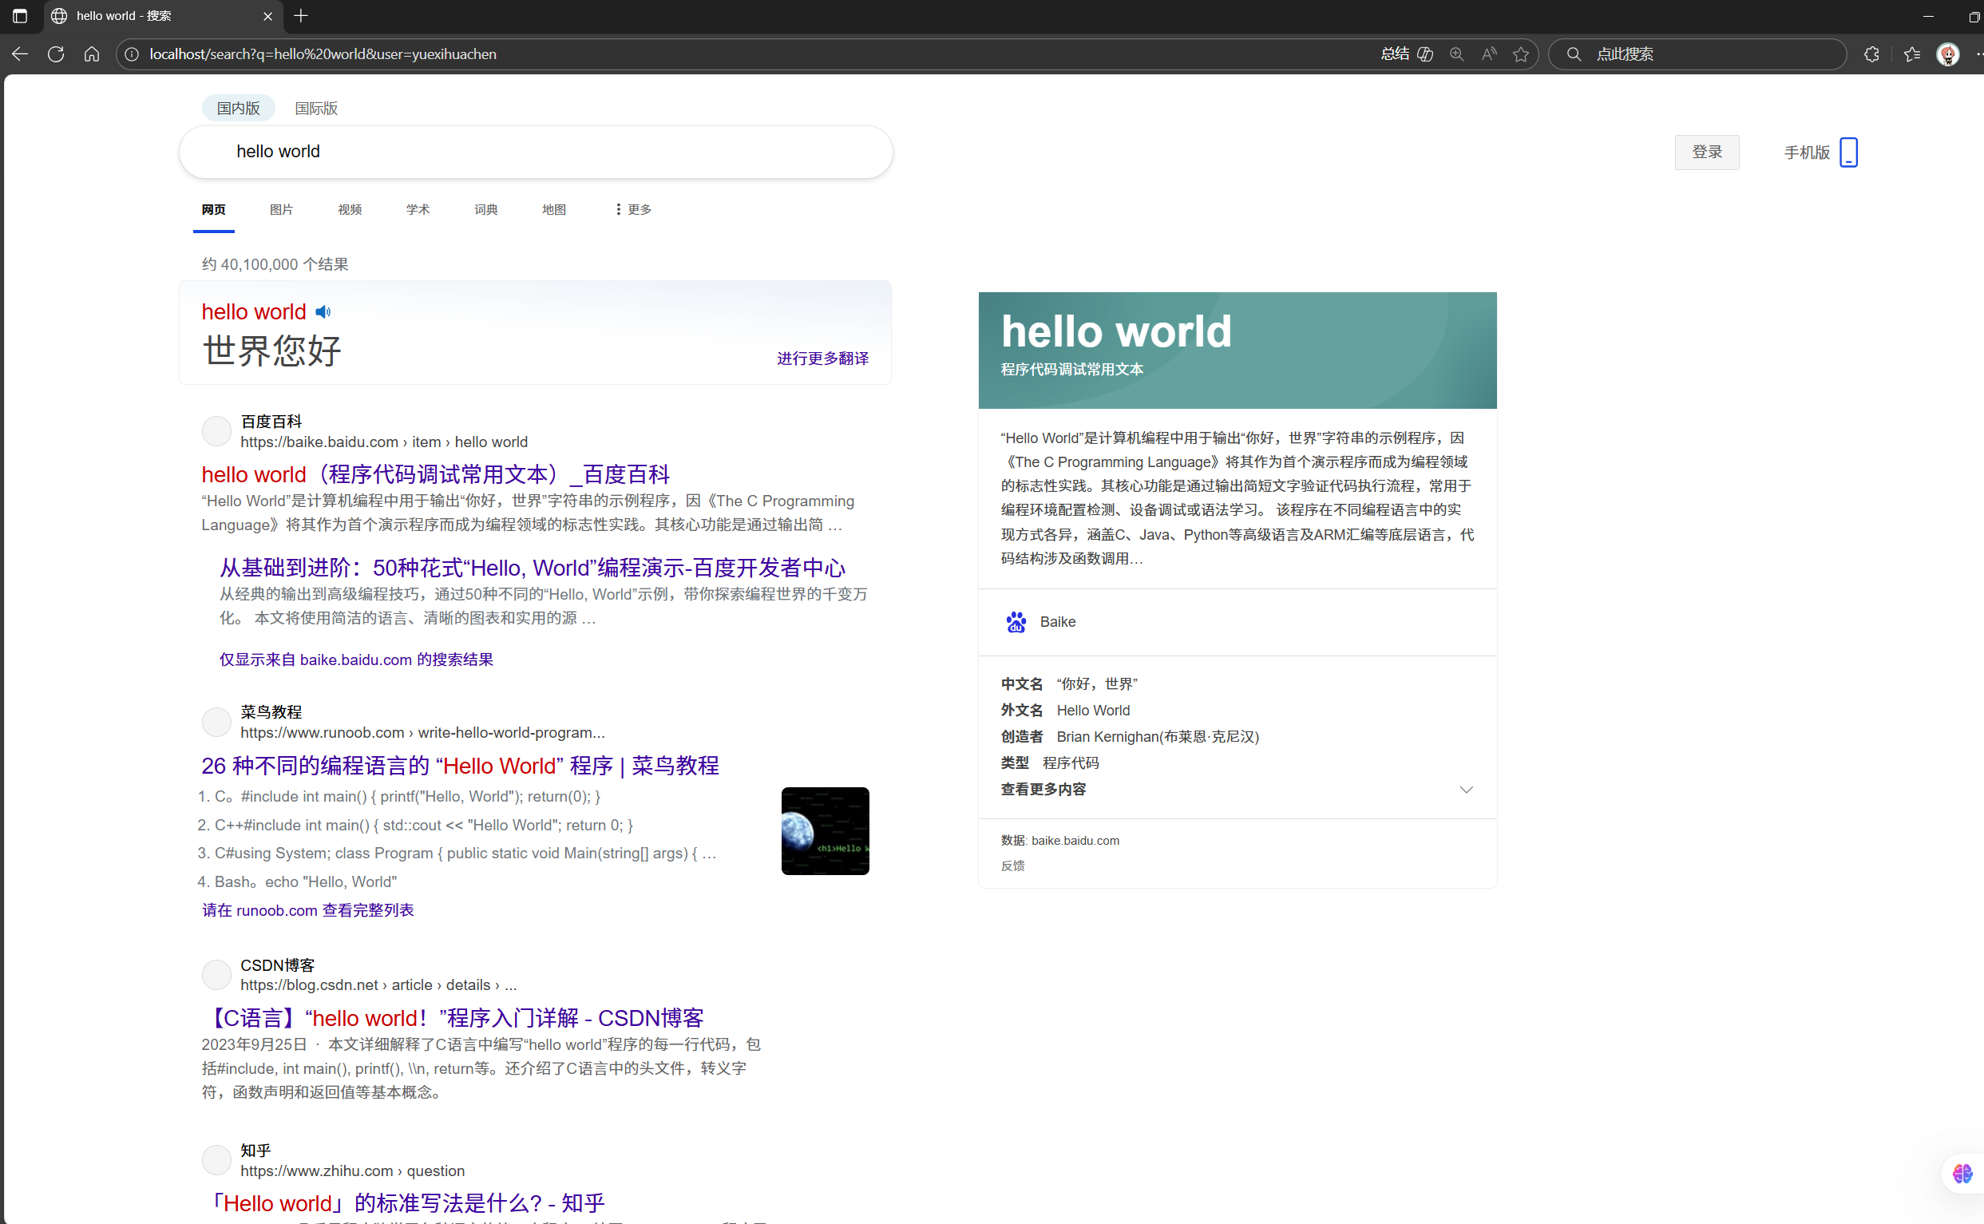Click the https://blog.csdn.net breadcrumb URL

[378, 985]
